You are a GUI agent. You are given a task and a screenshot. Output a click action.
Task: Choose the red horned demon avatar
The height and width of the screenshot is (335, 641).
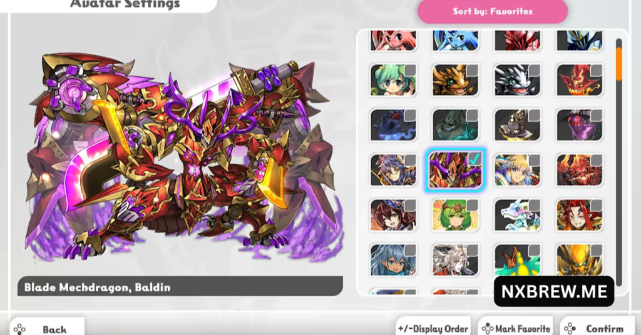click(580, 170)
